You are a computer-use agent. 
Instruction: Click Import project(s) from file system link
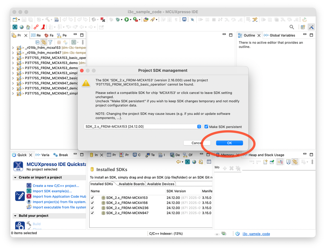pos(59,202)
